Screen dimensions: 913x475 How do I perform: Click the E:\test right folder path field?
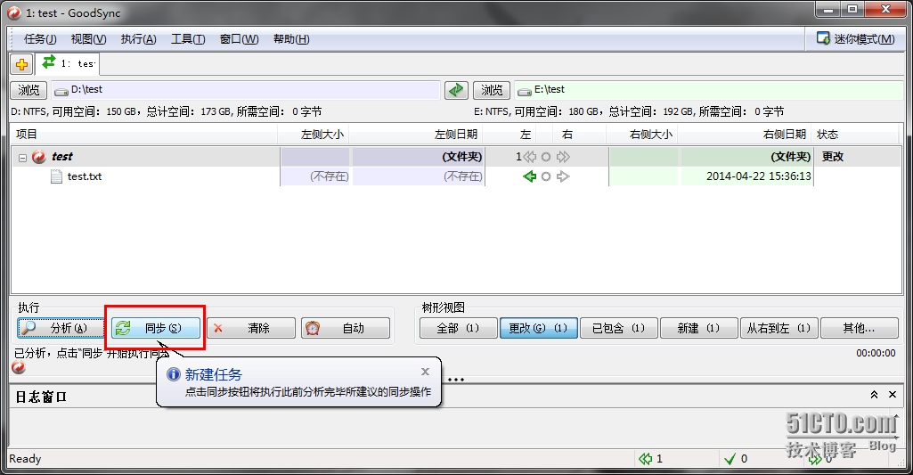pyautogui.click(x=709, y=90)
